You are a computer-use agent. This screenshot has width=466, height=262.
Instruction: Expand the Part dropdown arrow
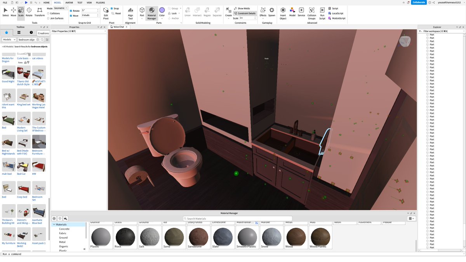pyautogui.click(x=142, y=19)
